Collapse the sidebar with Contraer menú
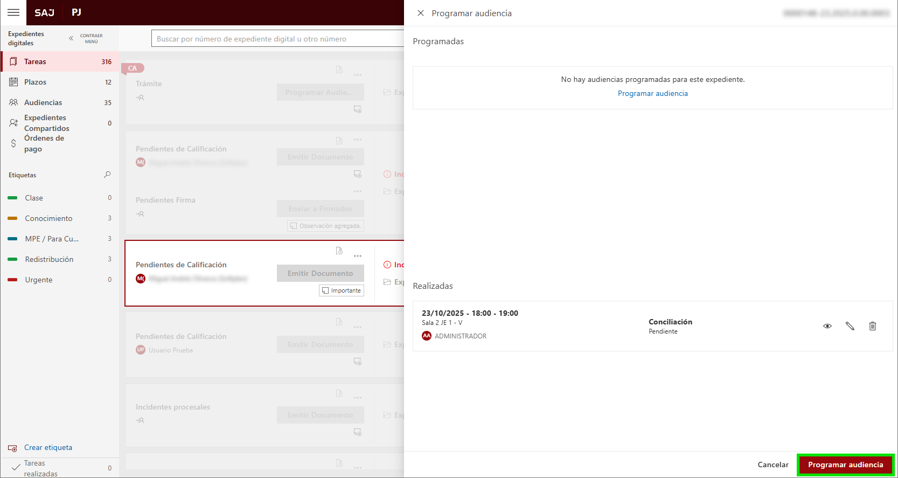 pyautogui.click(x=86, y=38)
